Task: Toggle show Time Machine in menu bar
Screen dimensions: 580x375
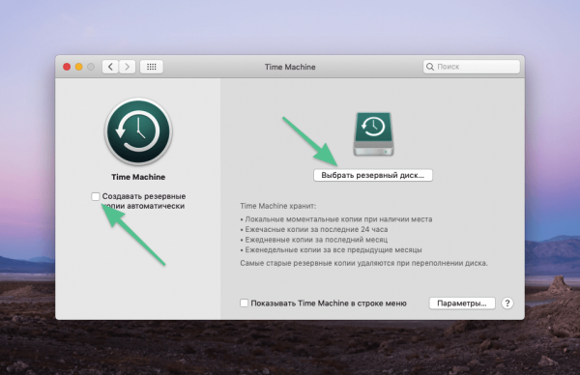Action: [244, 303]
